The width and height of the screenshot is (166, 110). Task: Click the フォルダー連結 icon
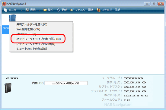[72, 10]
